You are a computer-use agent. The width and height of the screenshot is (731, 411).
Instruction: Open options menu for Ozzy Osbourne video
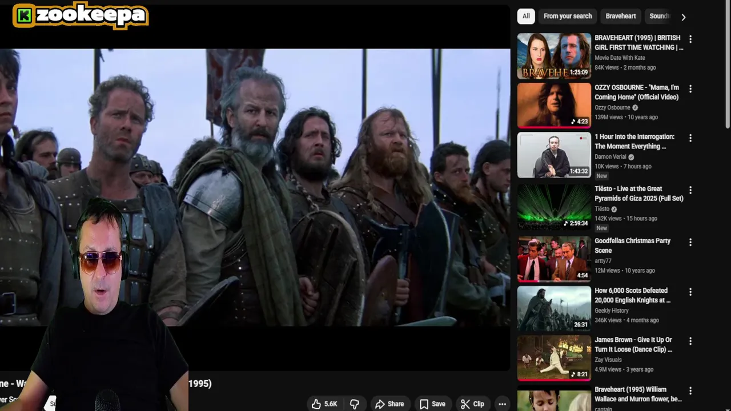pyautogui.click(x=690, y=89)
